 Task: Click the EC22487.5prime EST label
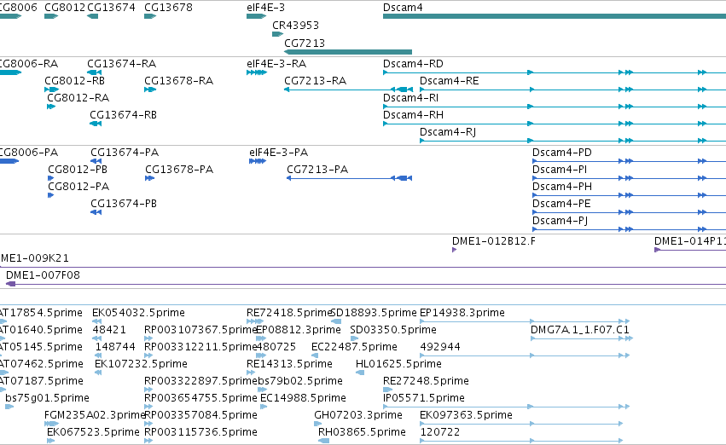(354, 347)
